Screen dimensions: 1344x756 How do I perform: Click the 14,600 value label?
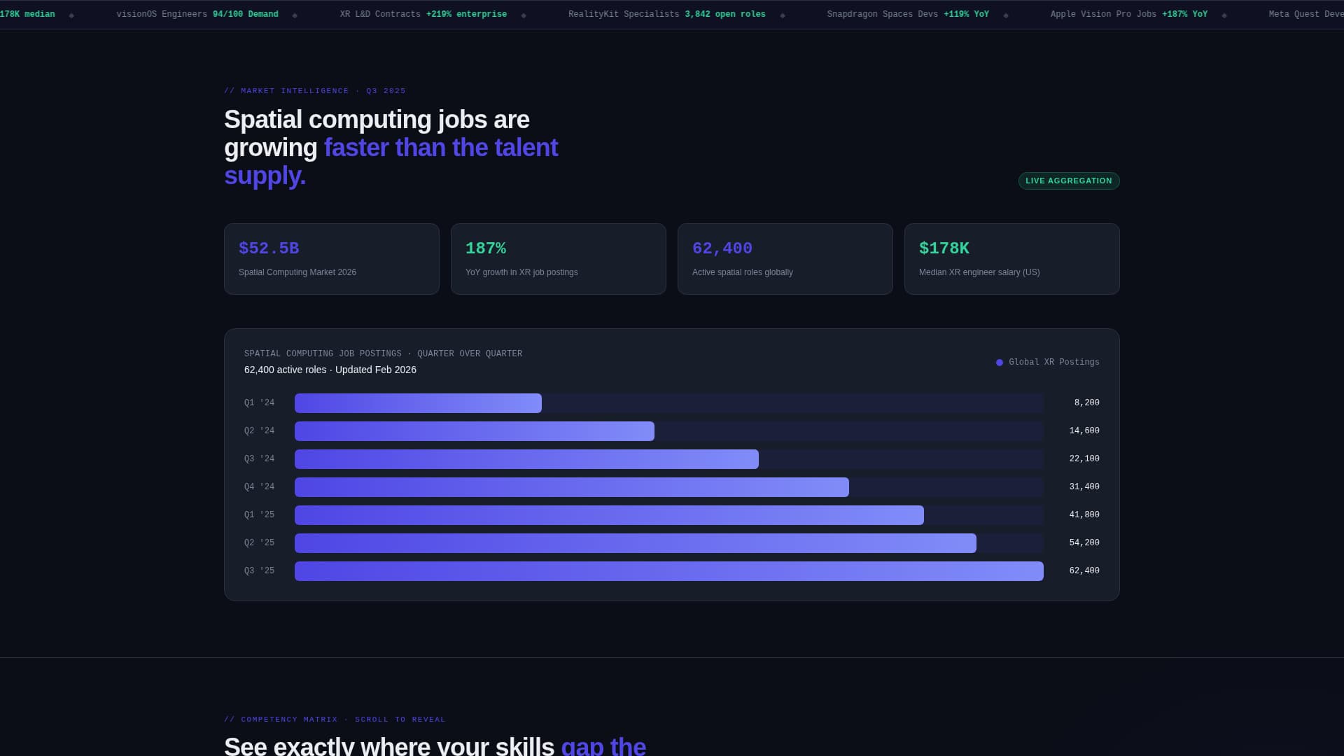point(1084,430)
